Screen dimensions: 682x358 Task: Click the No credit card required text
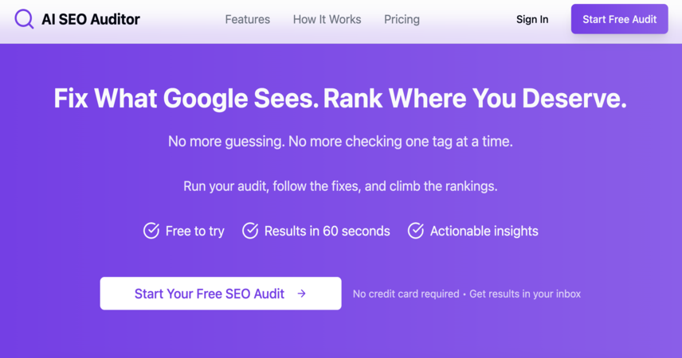coord(406,294)
